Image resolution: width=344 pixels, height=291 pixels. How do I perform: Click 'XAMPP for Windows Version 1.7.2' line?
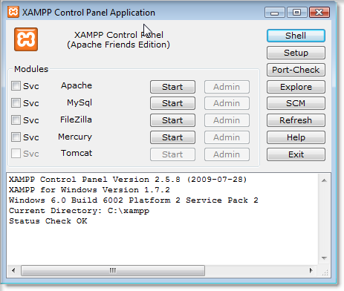click(x=89, y=190)
